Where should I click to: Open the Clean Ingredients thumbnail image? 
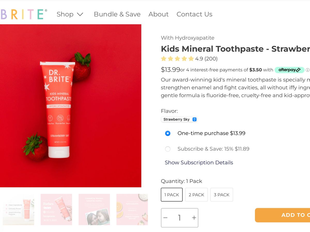click(x=18, y=209)
